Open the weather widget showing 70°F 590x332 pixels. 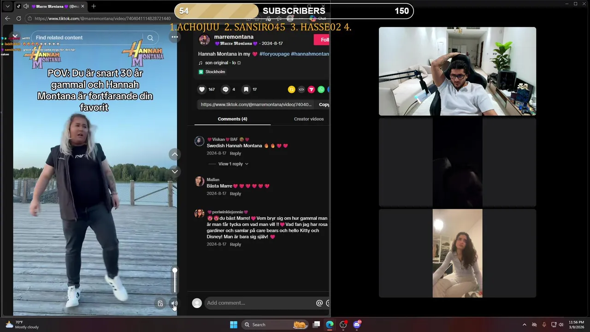pos(22,325)
